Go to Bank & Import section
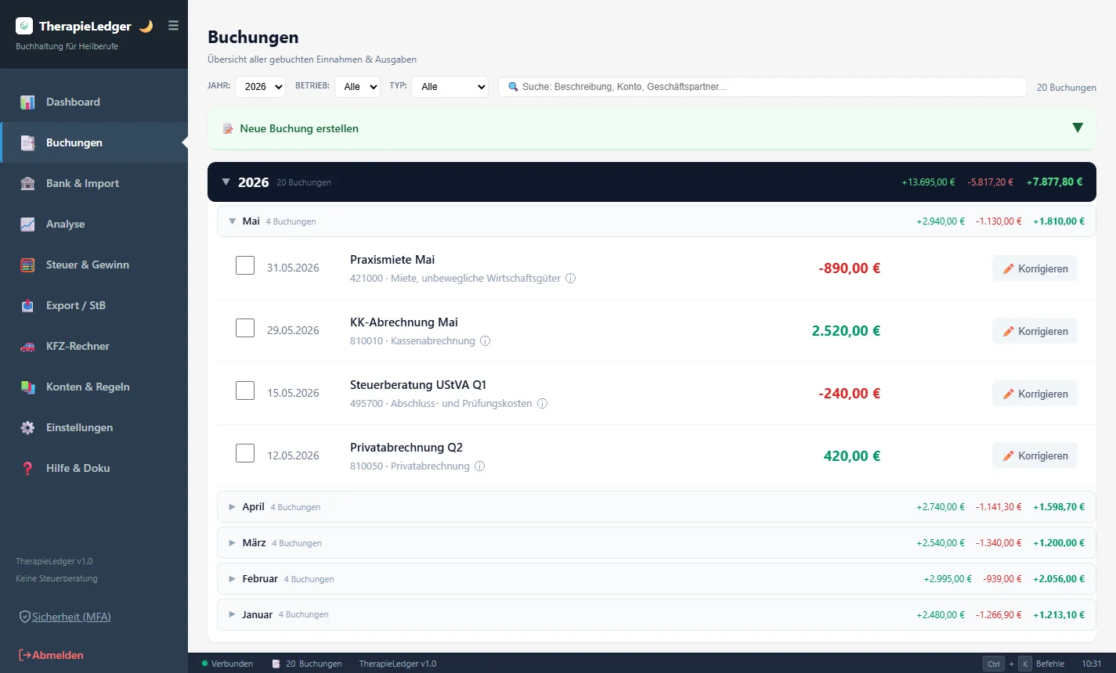Screen dimensions: 1116x673 94,183
